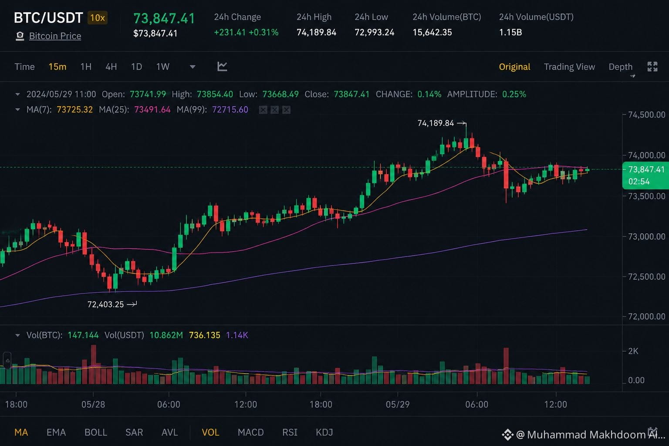669x446 pixels.
Task: Switch to the 1D interval
Action: click(136, 67)
